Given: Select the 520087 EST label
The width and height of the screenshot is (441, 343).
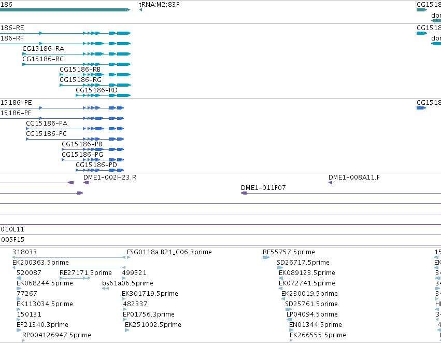Looking at the screenshot, I should [29, 273].
